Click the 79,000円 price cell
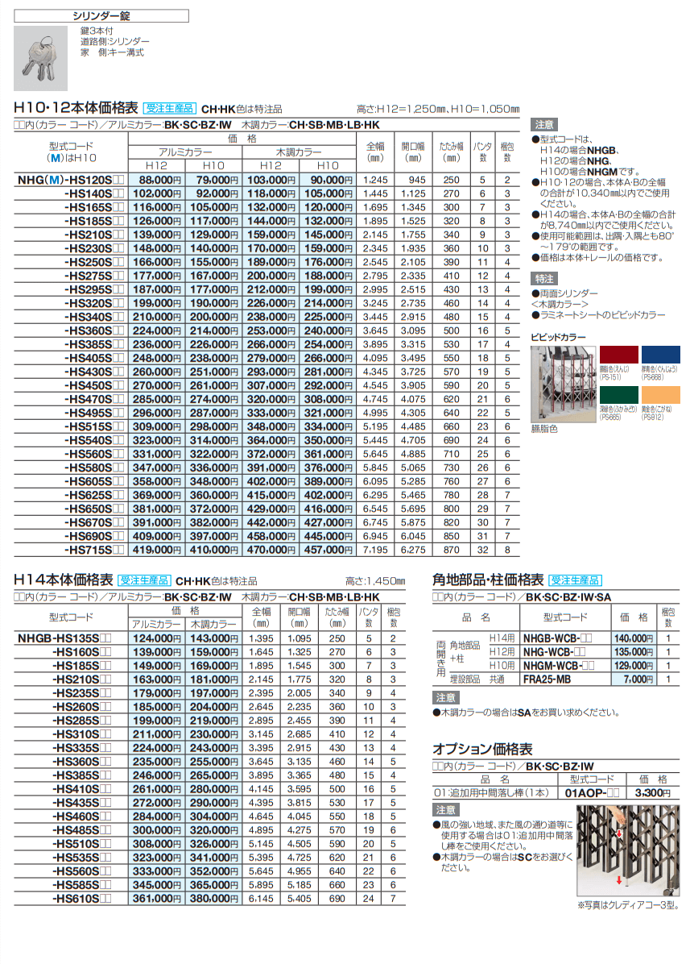The image size is (690, 964). click(x=213, y=180)
